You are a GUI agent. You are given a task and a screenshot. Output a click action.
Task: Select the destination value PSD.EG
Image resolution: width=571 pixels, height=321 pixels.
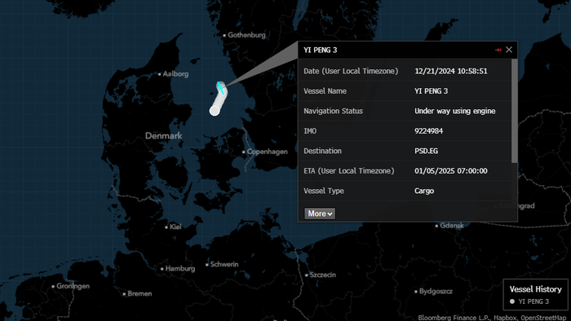426,151
